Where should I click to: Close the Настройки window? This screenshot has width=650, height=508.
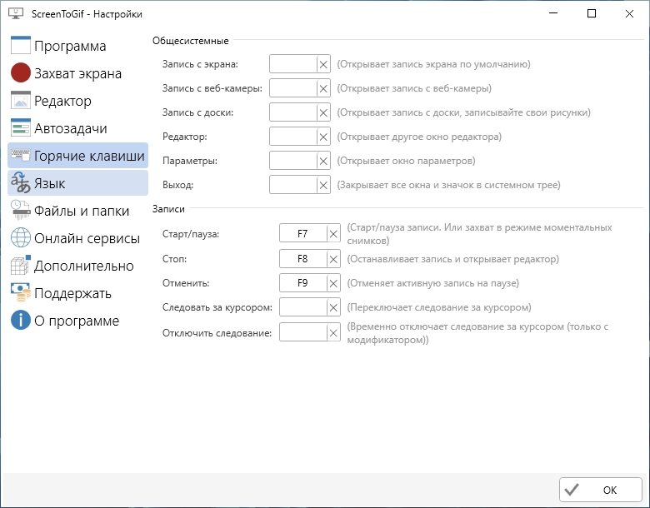click(629, 13)
